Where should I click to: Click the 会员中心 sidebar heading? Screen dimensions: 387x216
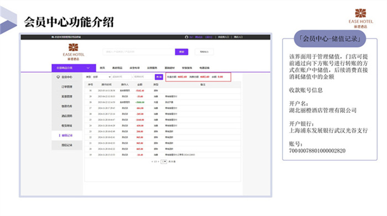click(x=67, y=77)
